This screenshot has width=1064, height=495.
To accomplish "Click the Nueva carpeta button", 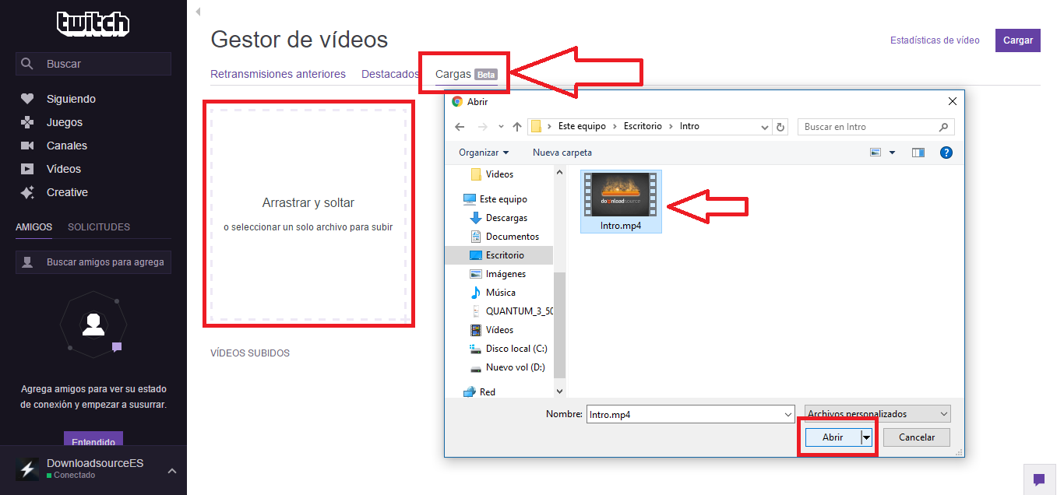I will 562,153.
